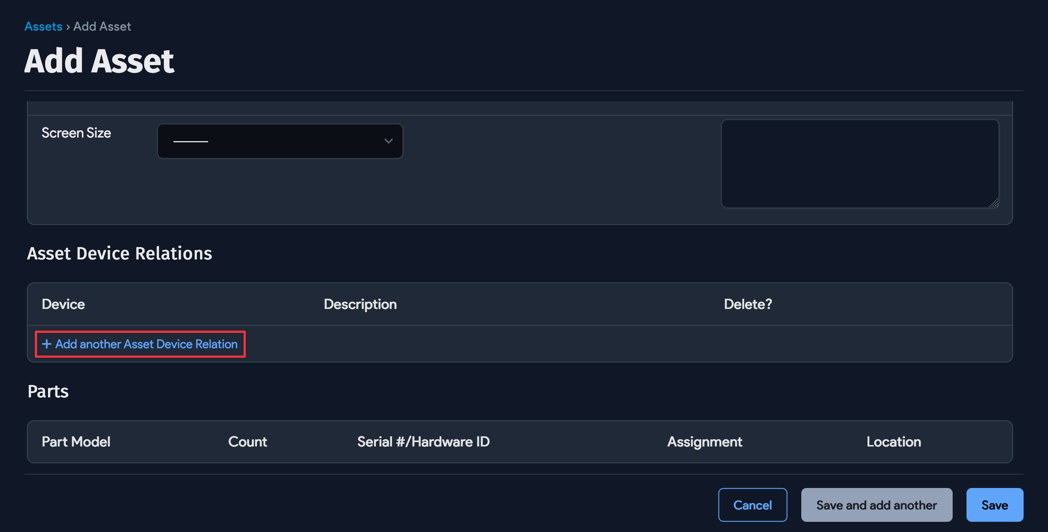This screenshot has height=532, width=1048.
Task: Click the Screen Size field label
Action: pos(76,132)
